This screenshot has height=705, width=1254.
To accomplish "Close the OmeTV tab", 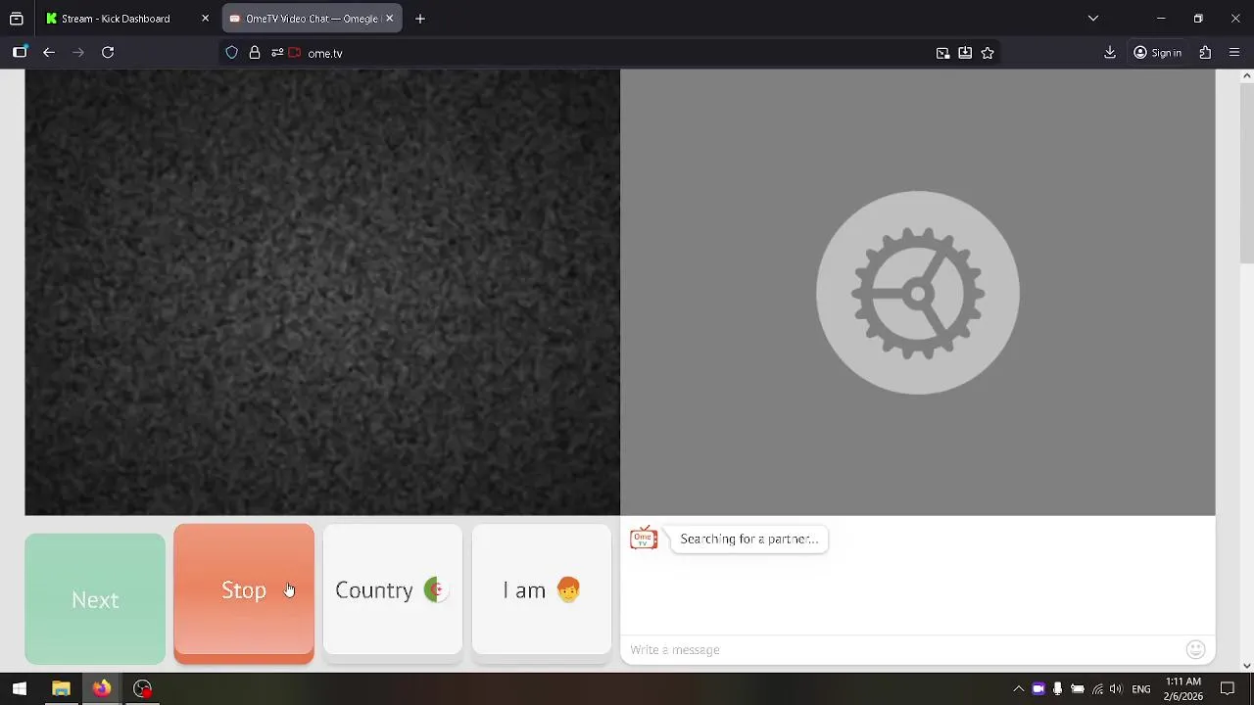I will [x=389, y=19].
